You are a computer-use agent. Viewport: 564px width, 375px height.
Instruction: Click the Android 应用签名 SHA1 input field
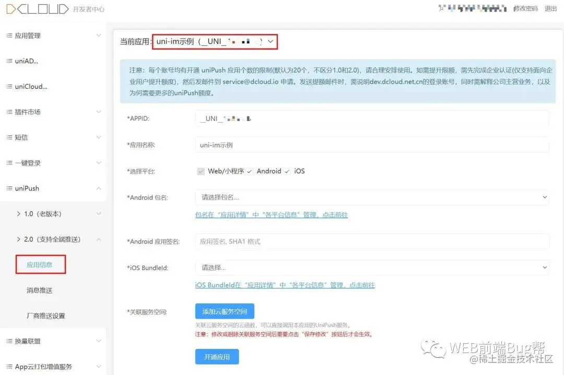point(372,241)
